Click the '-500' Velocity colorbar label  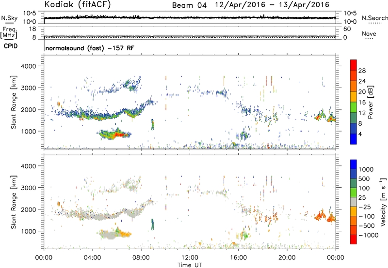pyautogui.click(x=368, y=226)
